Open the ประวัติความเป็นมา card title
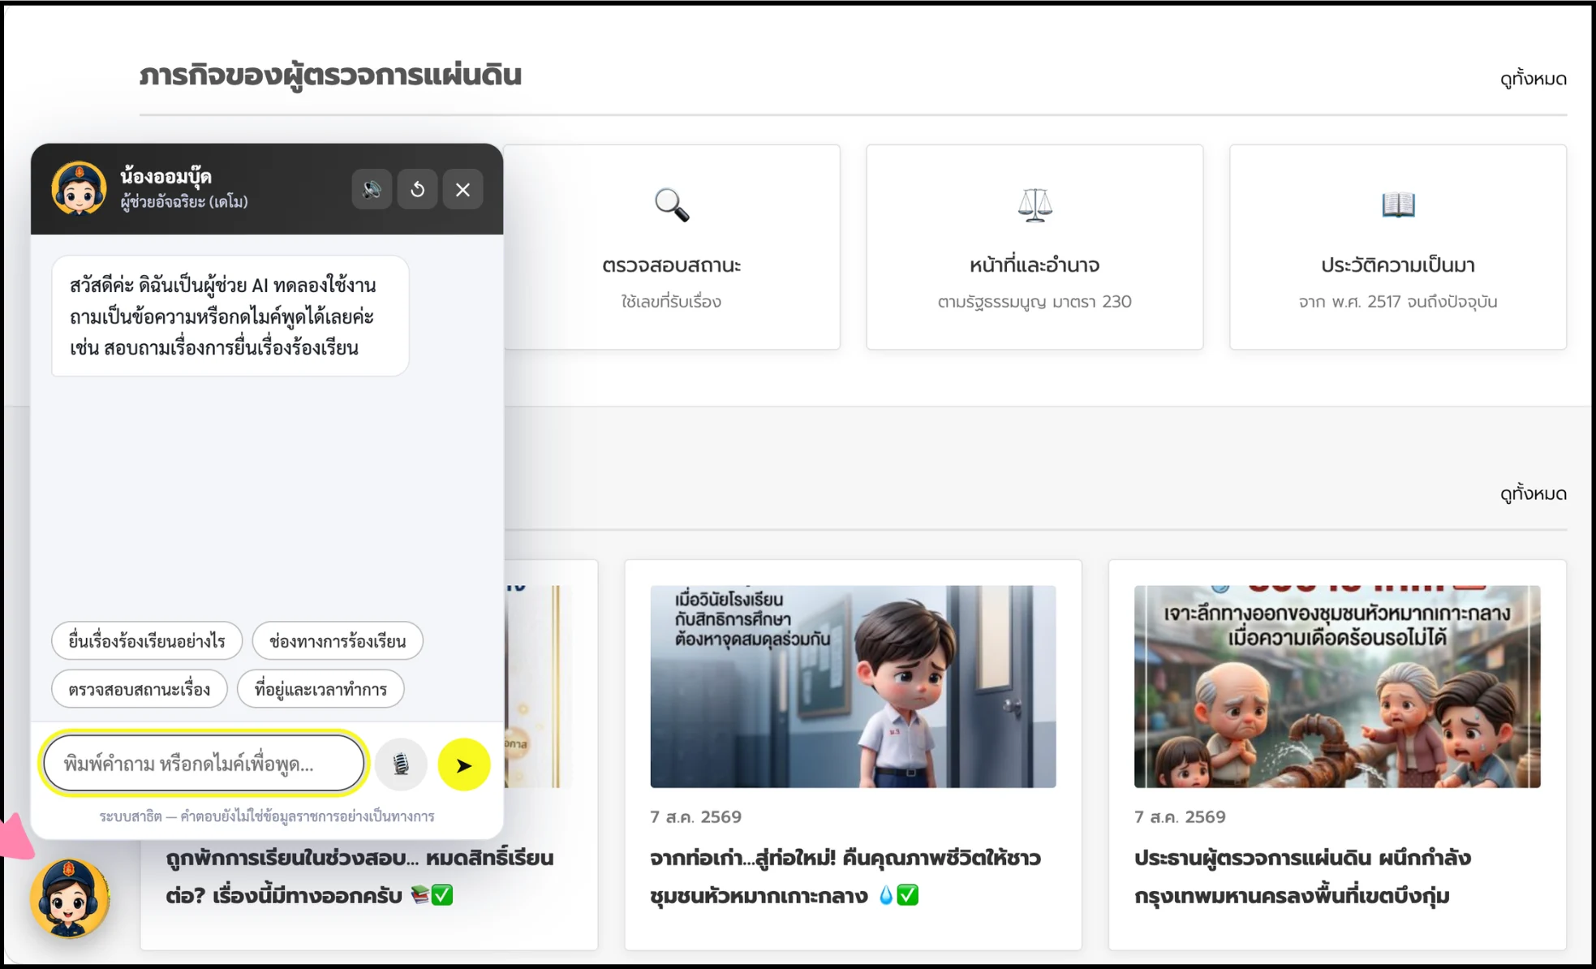1596x969 pixels. [x=1398, y=265]
